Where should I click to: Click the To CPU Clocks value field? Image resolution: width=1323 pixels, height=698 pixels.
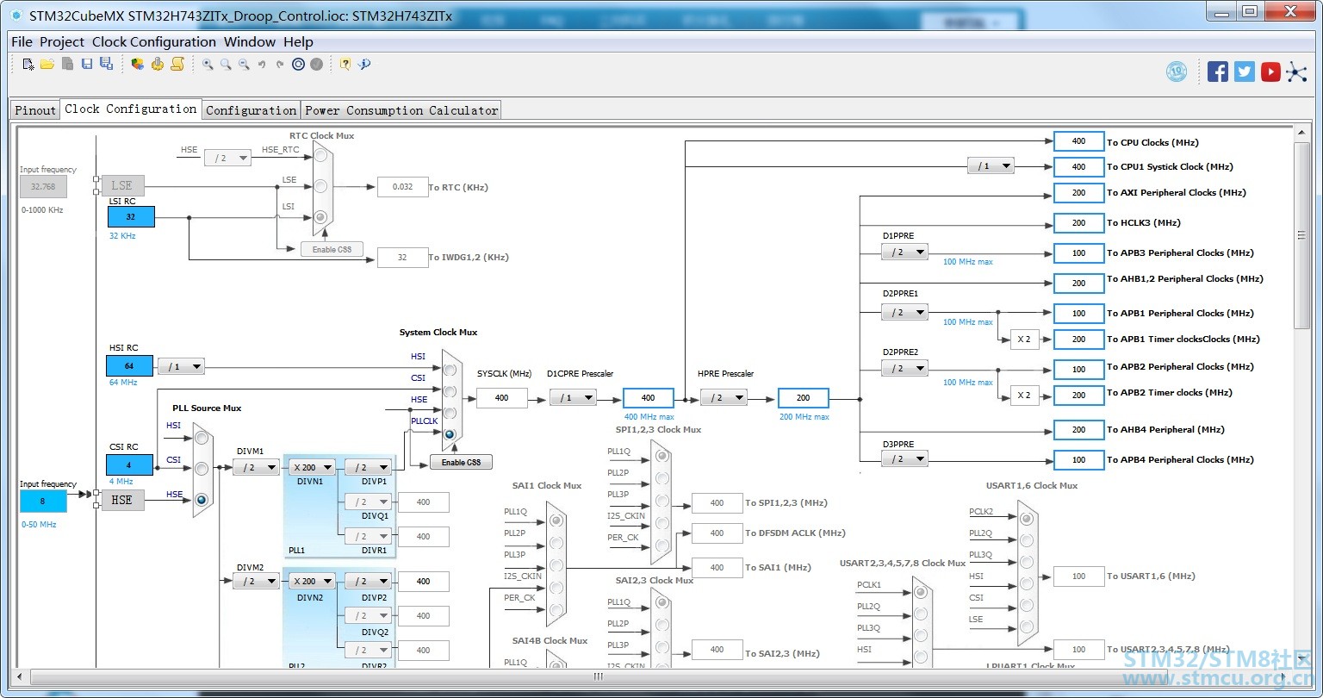point(1078,141)
